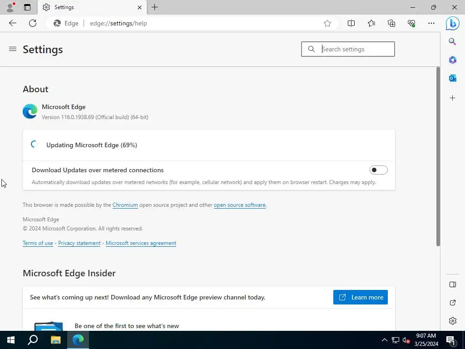
Task: Open Microsoft services agreement link
Action: 141,244
